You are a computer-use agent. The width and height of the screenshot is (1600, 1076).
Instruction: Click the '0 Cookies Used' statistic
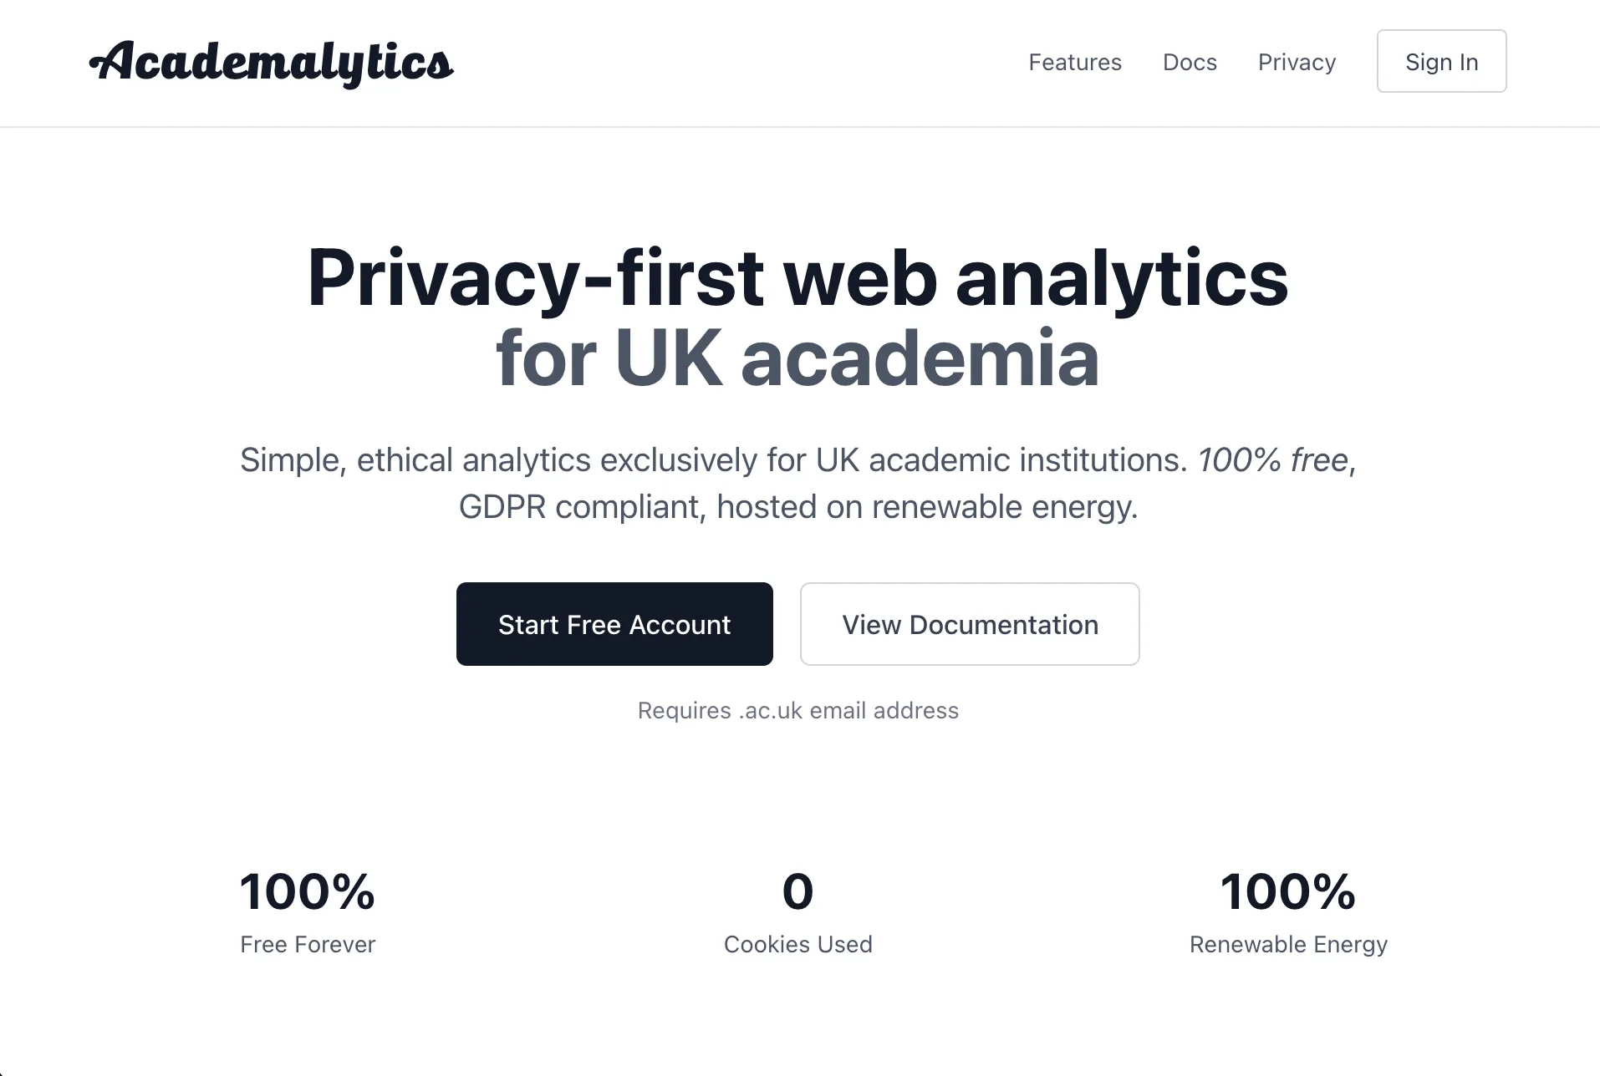pos(798,911)
